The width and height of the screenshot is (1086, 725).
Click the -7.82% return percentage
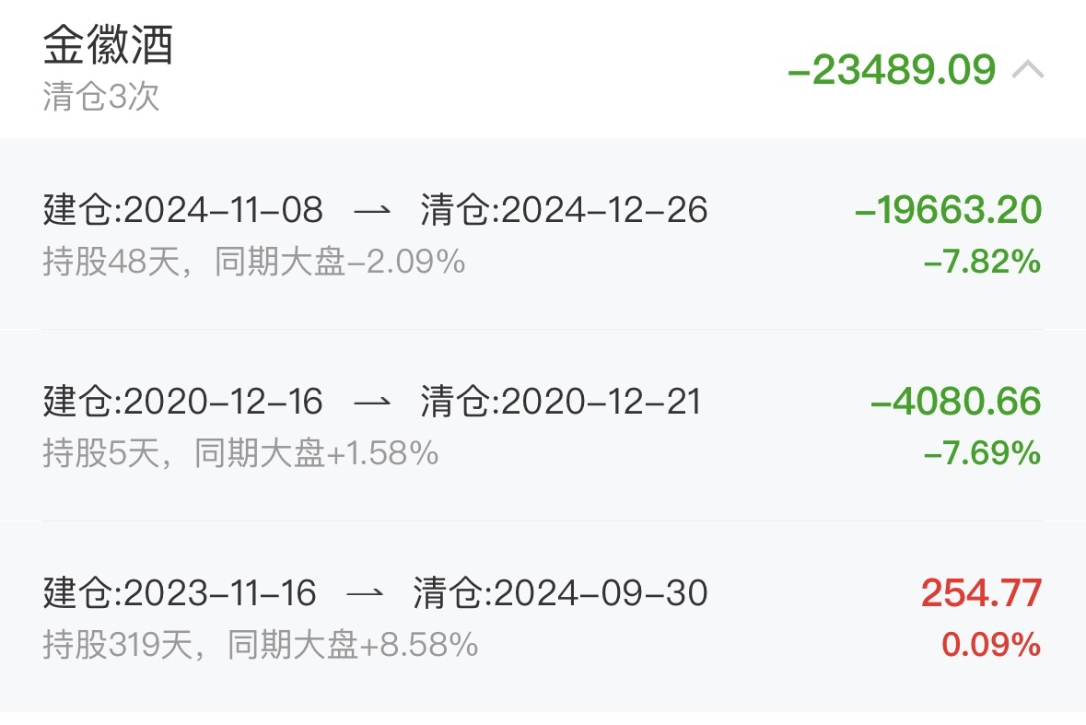click(982, 262)
